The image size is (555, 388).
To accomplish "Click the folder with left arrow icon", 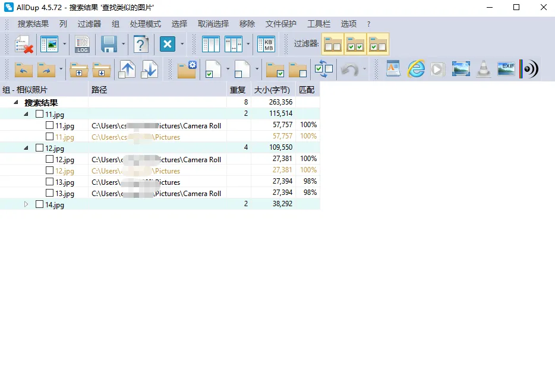I will [24, 70].
